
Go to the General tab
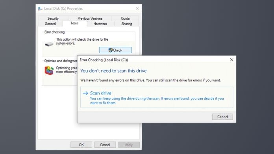click(50, 24)
